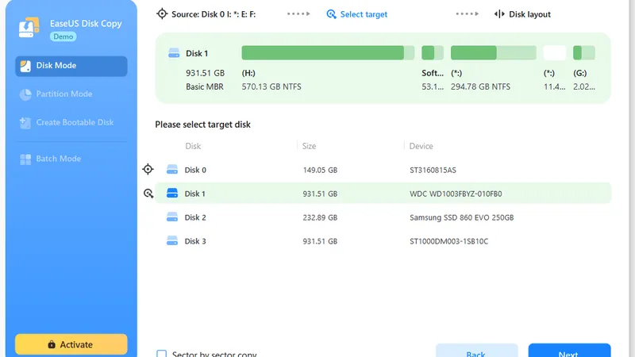Click the Source step crosshair icon
Image resolution: width=635 pixels, height=357 pixels.
tap(162, 13)
